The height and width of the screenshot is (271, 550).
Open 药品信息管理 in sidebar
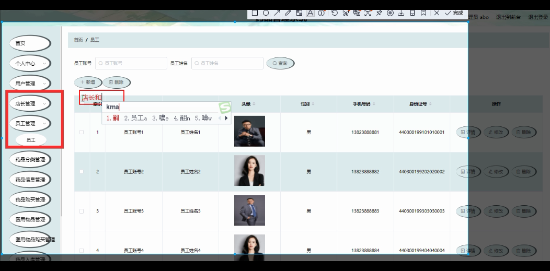(x=30, y=180)
